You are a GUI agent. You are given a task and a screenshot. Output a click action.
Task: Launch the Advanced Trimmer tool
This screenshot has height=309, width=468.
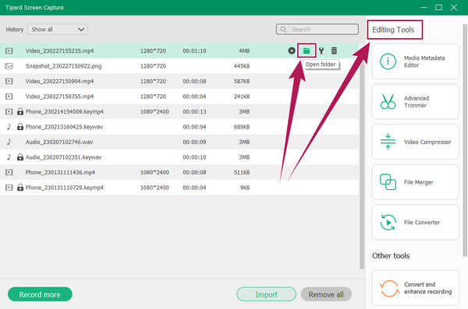(415, 102)
